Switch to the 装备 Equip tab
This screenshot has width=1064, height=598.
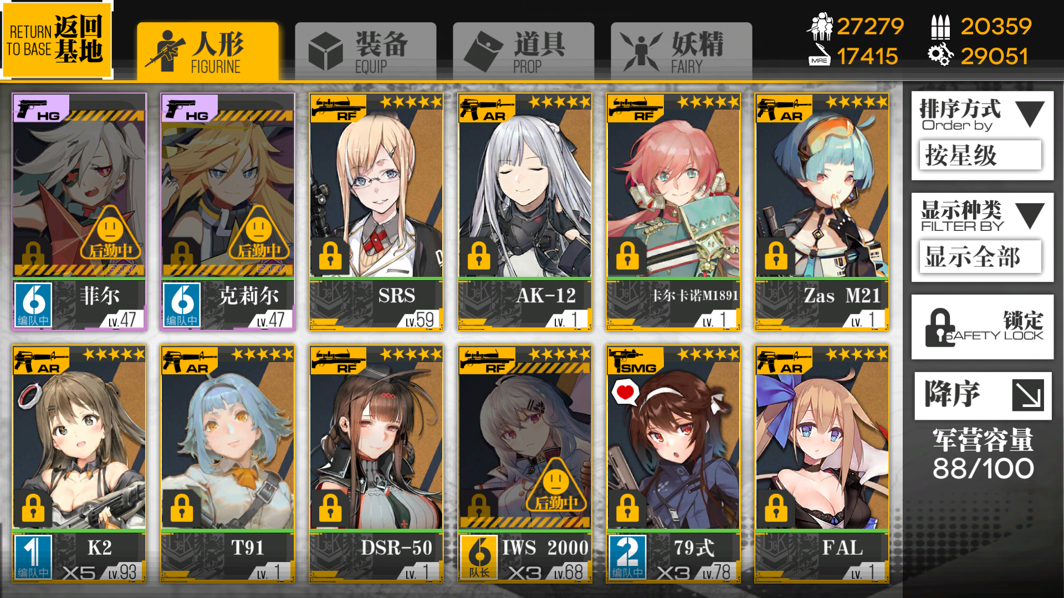coord(366,51)
